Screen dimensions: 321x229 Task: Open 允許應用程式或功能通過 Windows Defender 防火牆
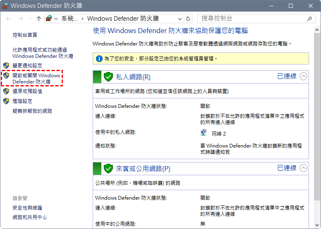click(43, 53)
